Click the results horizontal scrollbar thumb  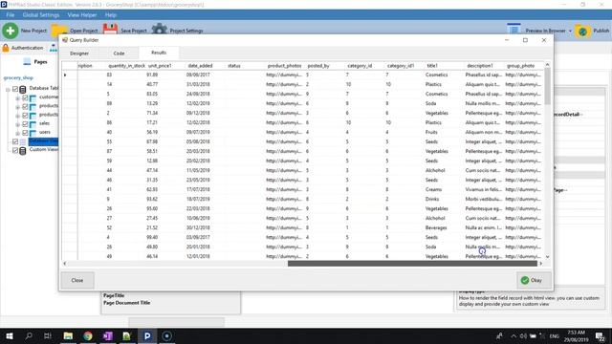(412, 264)
